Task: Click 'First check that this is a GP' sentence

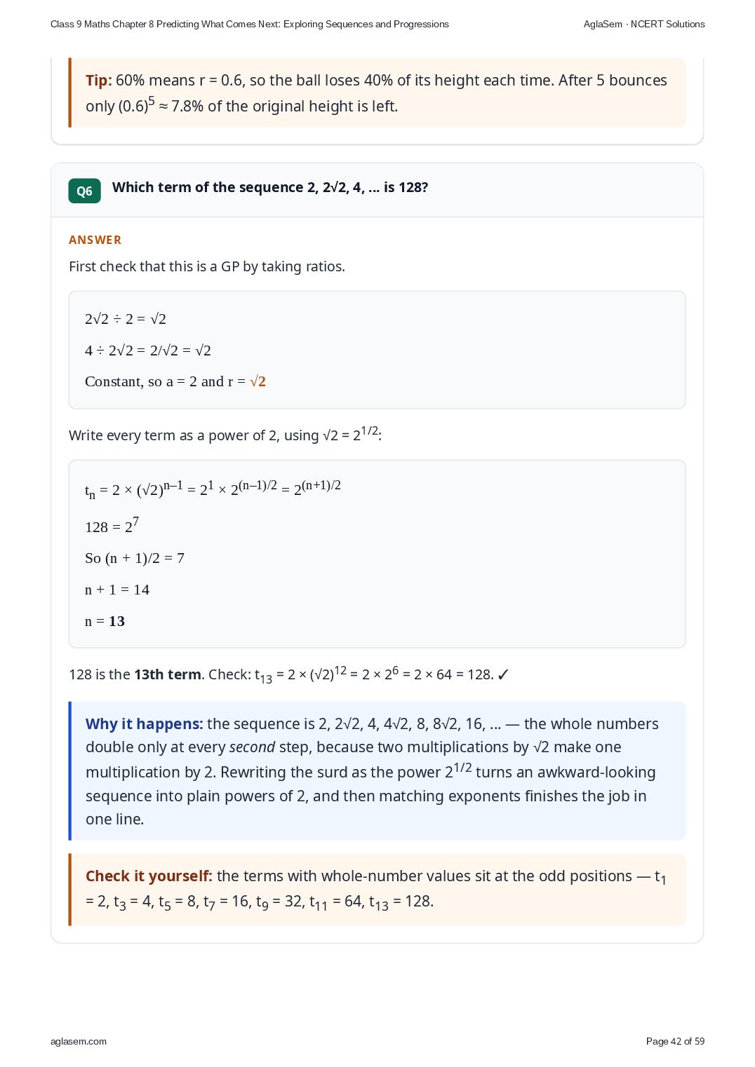Action: tap(207, 266)
